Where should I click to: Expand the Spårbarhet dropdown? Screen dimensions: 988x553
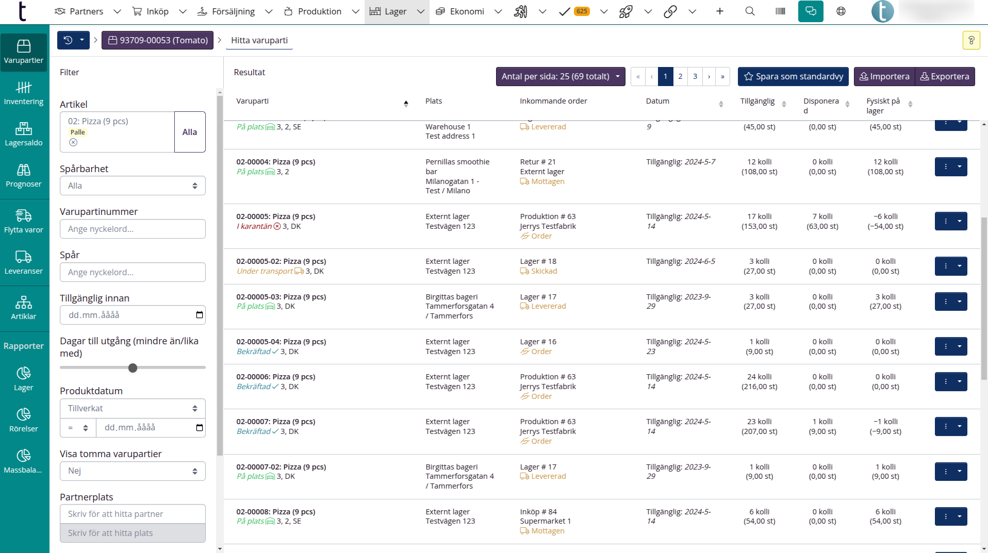click(x=133, y=186)
